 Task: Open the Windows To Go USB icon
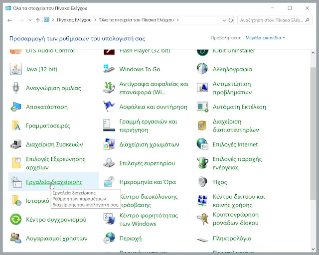[x=109, y=69]
